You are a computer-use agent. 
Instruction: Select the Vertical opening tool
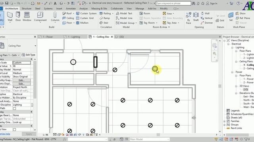click(206, 18)
